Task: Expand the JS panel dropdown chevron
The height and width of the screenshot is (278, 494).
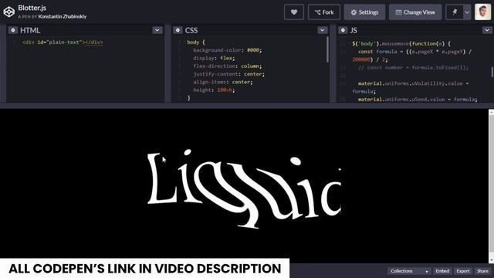Action: click(x=487, y=30)
